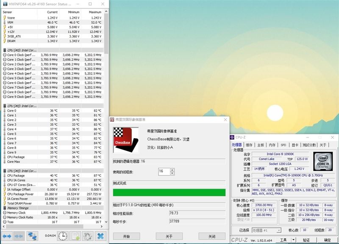Select the Total DRAM Power row
The image size is (339, 244).
click(x=53, y=203)
